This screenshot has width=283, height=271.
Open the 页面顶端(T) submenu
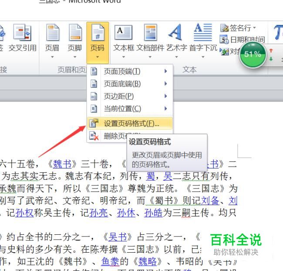(x=130, y=71)
